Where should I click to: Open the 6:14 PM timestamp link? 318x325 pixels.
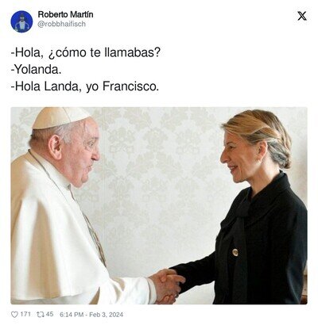coord(72,315)
